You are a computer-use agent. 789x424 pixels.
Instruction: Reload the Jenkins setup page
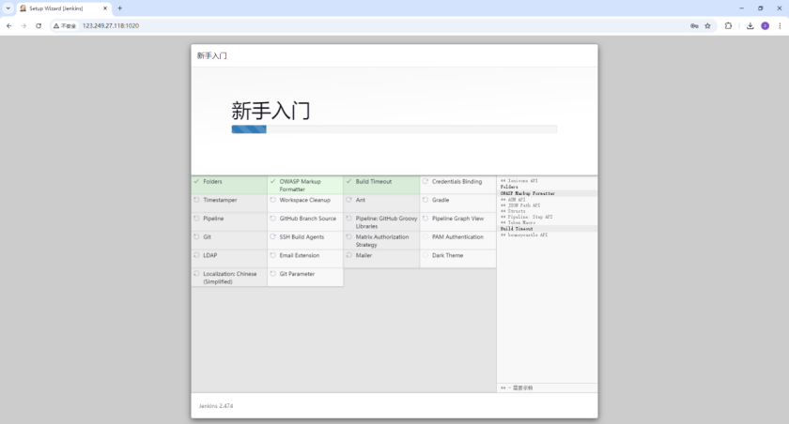(x=39, y=25)
